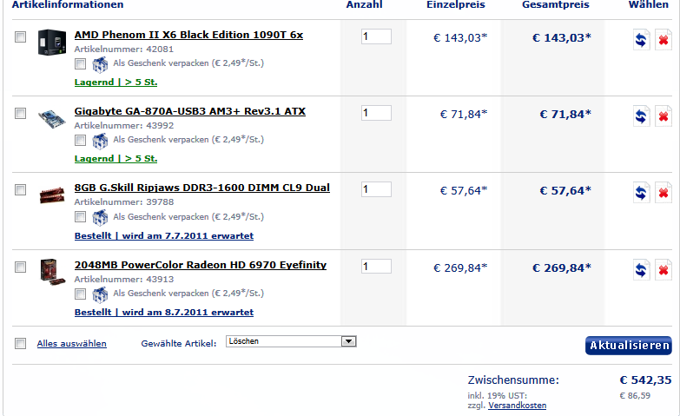Open PowerColor Radeon graphics card thumbnail
The width and height of the screenshot is (680, 416).
[52, 272]
